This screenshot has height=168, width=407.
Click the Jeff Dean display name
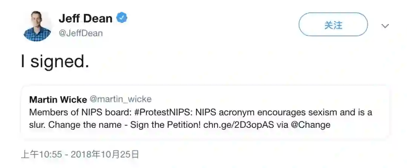(85, 18)
